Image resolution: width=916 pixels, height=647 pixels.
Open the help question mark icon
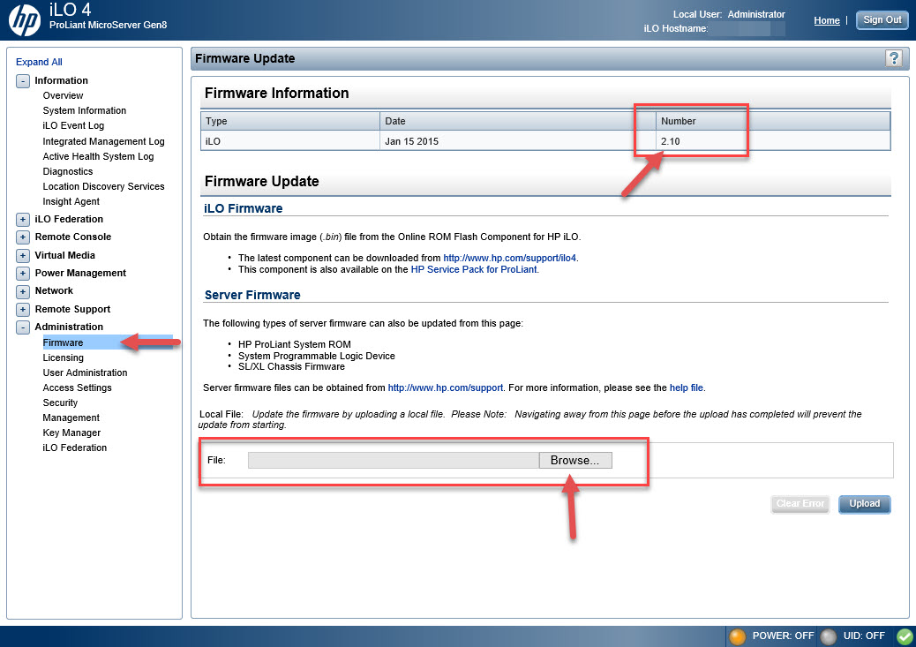click(894, 58)
